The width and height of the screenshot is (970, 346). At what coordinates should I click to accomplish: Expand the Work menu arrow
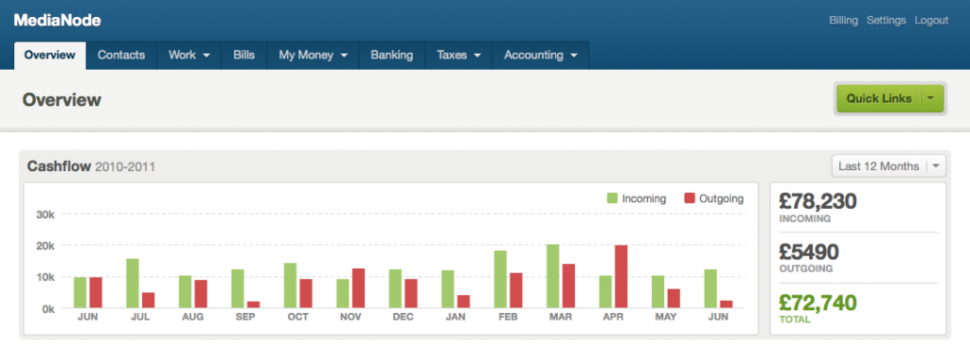(207, 56)
